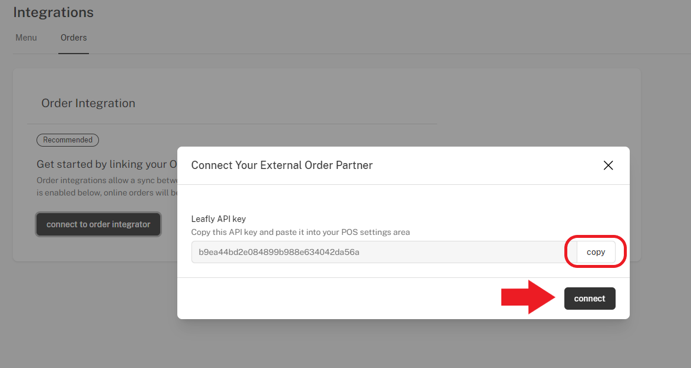The width and height of the screenshot is (691, 368).
Task: Click the Order Integration section title
Action: (88, 103)
